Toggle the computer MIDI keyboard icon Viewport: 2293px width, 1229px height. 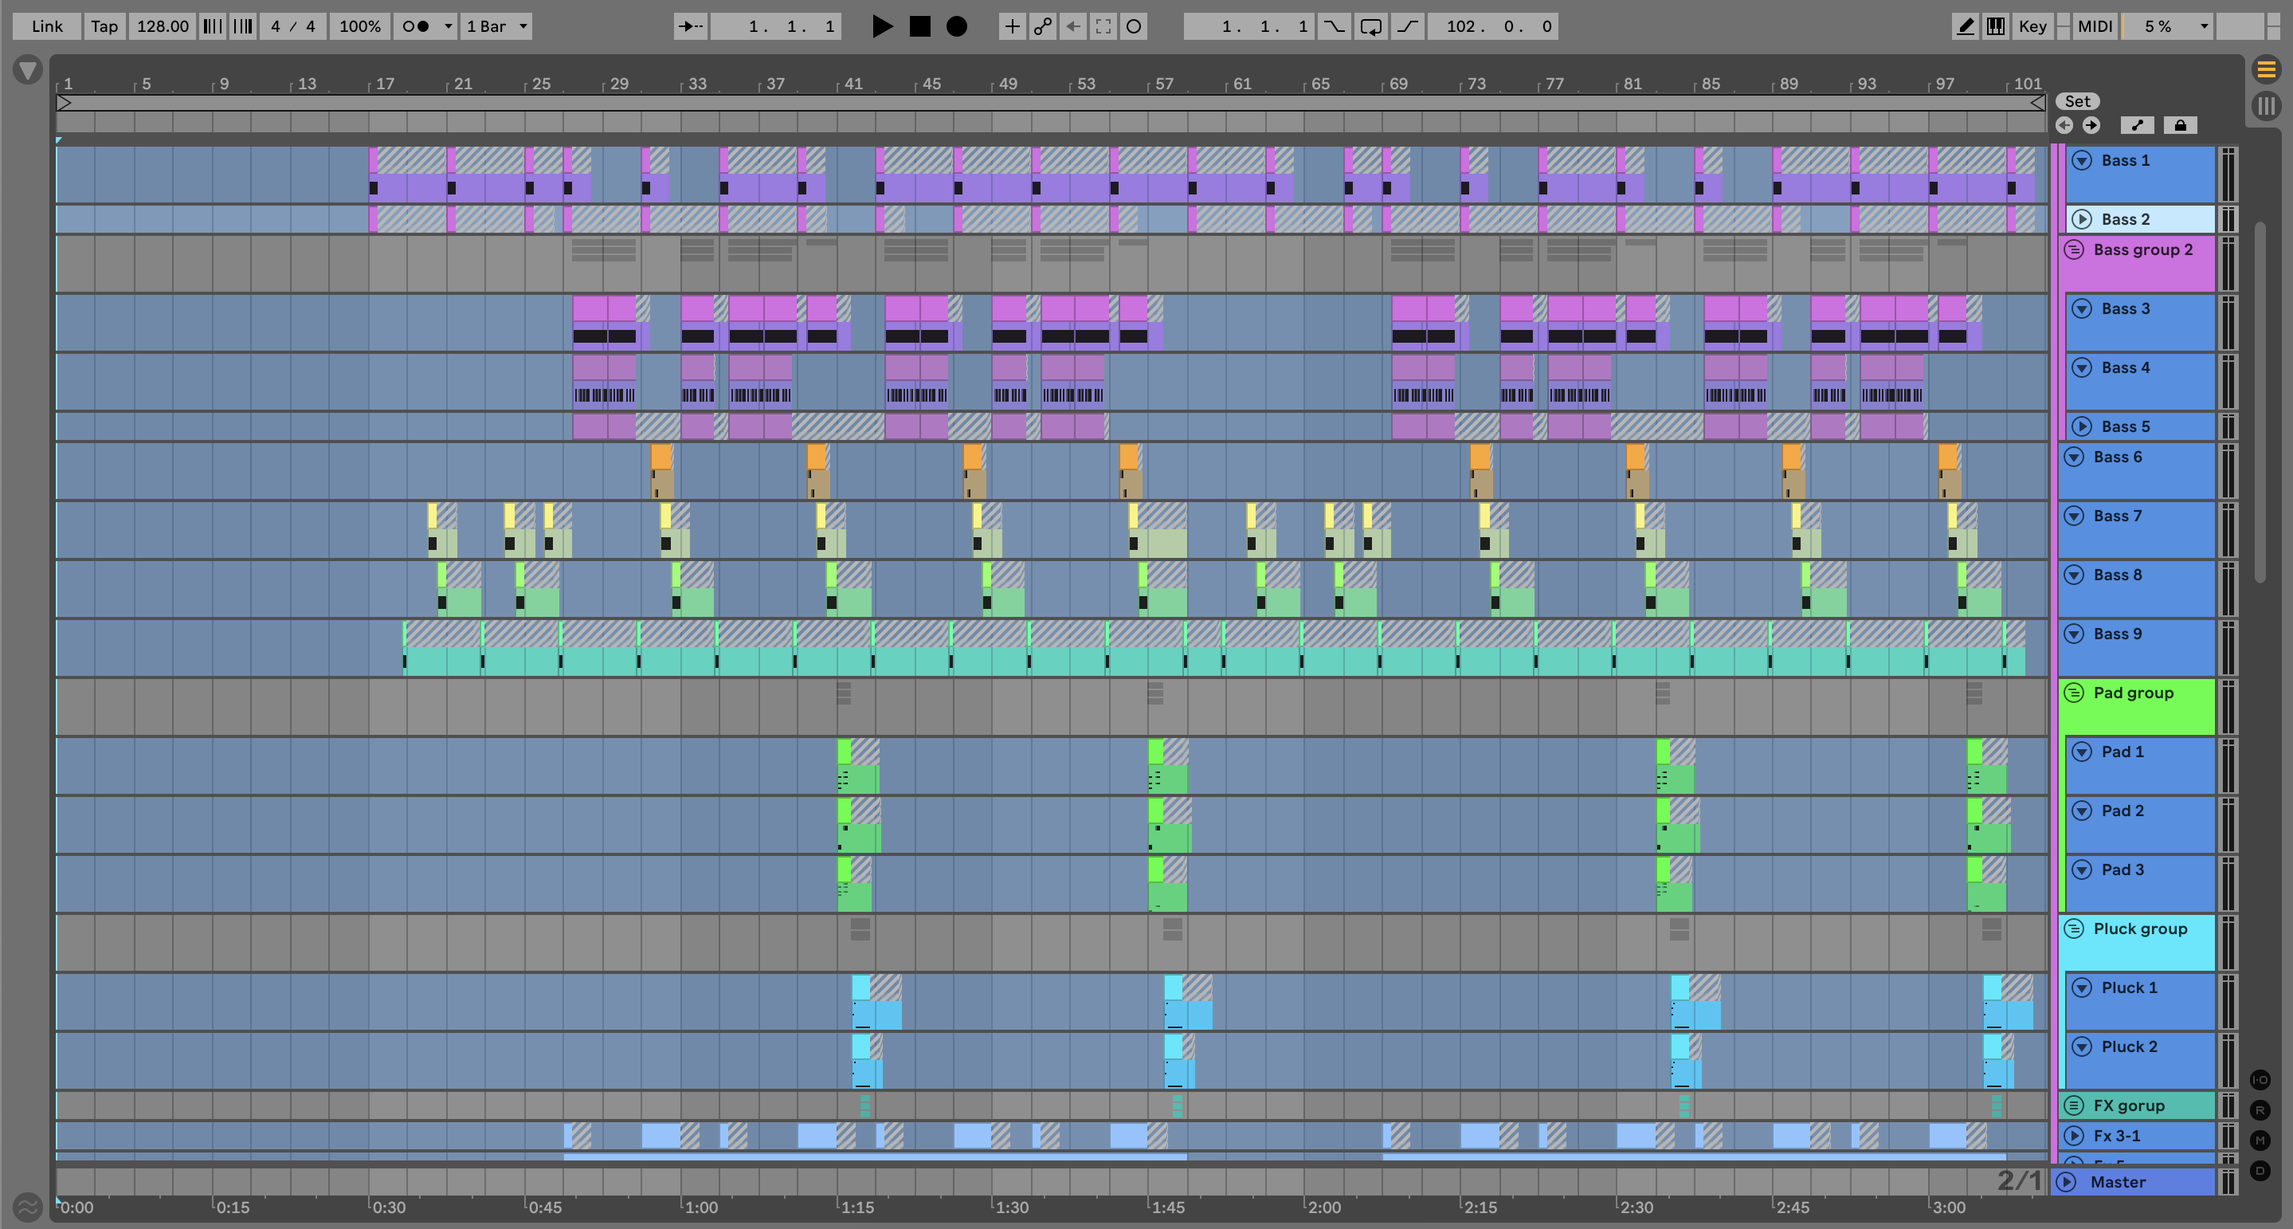click(x=1996, y=26)
